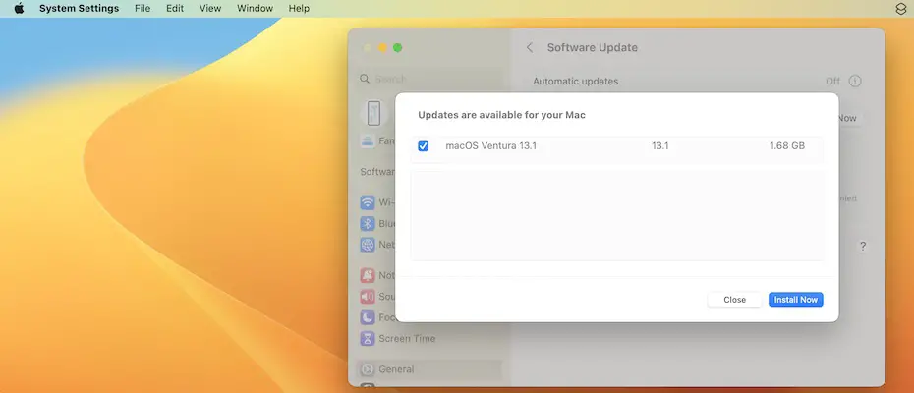Click the Software Update title text

(x=593, y=48)
